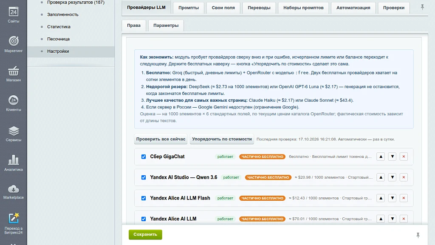This screenshot has height=245, width=435.
Task: Move Yandex Alice AI LLM row up
Action: [x=381, y=219]
